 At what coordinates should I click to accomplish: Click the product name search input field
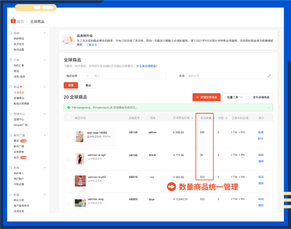(129, 76)
